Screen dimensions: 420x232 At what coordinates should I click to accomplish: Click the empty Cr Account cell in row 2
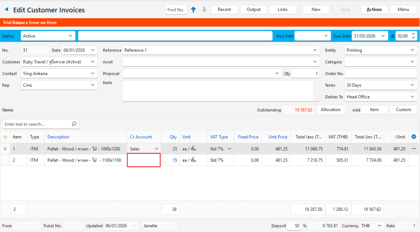(144, 160)
